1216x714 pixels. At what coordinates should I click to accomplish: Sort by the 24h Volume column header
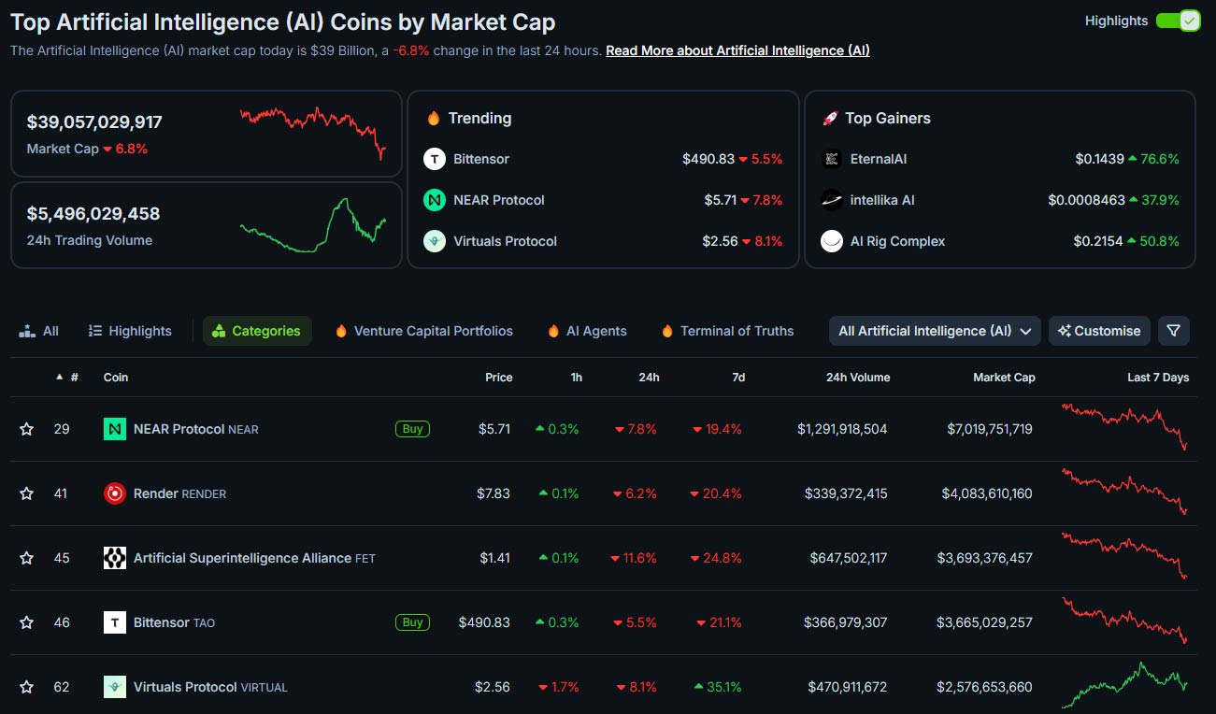(x=858, y=378)
